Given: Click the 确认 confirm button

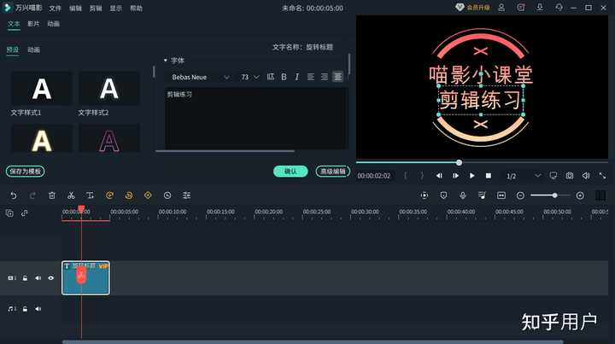Looking at the screenshot, I should [290, 172].
